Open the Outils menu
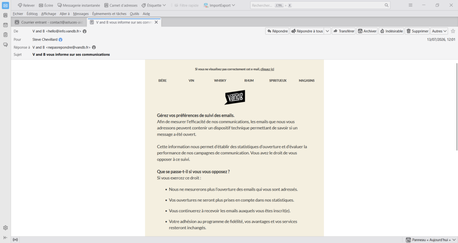Image resolution: width=458 pixels, height=243 pixels. click(134, 14)
